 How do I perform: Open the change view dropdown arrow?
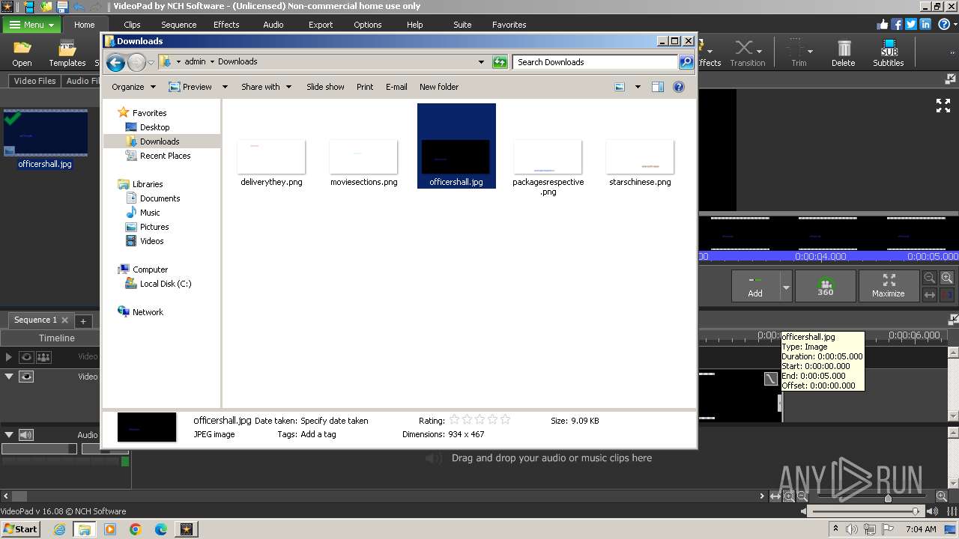(x=638, y=87)
